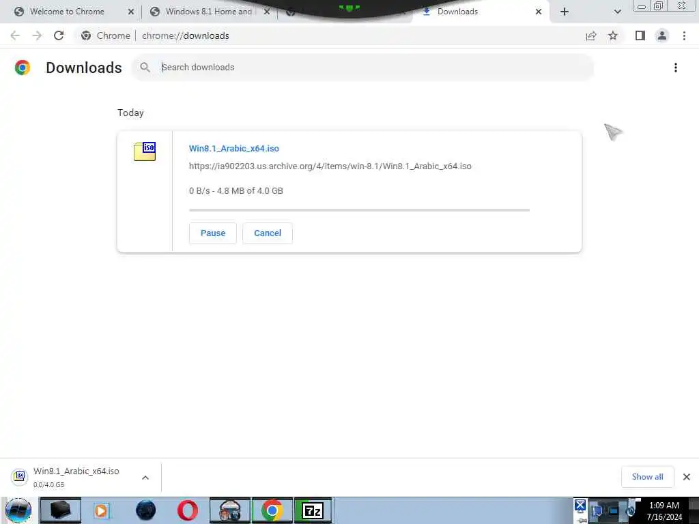699x524 pixels.
Task: Open the black box taskbar application
Action: point(60,510)
